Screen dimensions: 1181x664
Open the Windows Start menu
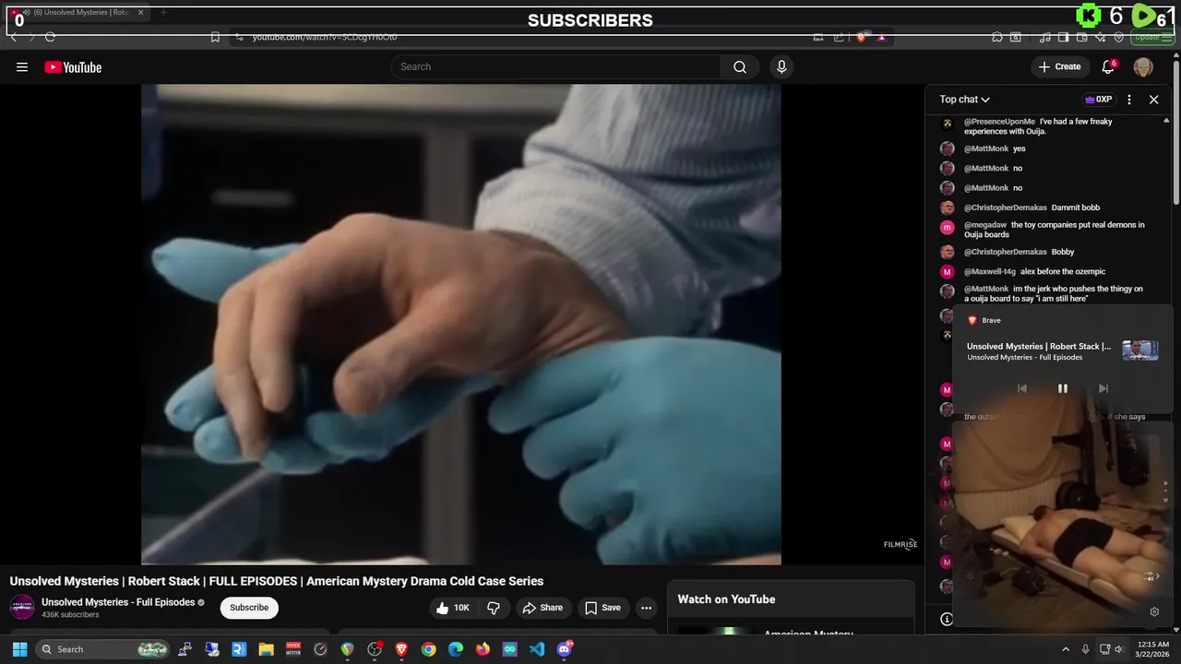click(x=19, y=649)
